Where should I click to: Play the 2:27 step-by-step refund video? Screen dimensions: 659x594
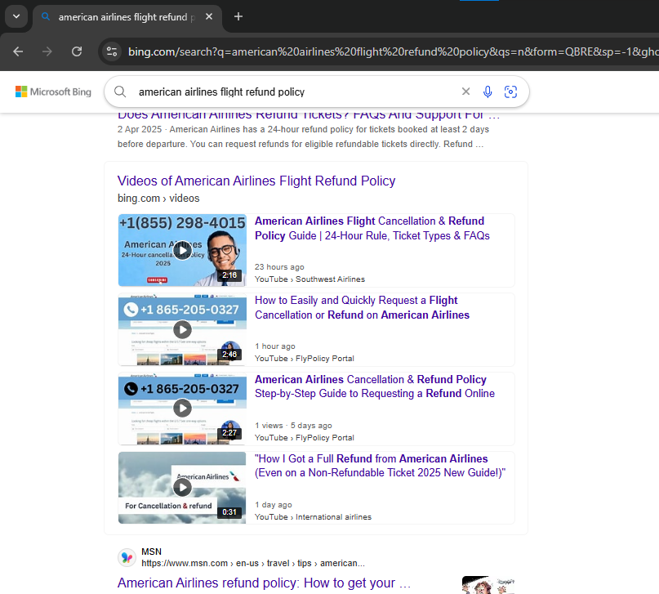click(182, 408)
